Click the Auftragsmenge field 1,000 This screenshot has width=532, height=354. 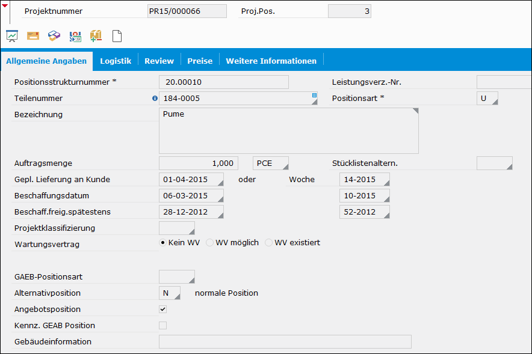(x=199, y=163)
